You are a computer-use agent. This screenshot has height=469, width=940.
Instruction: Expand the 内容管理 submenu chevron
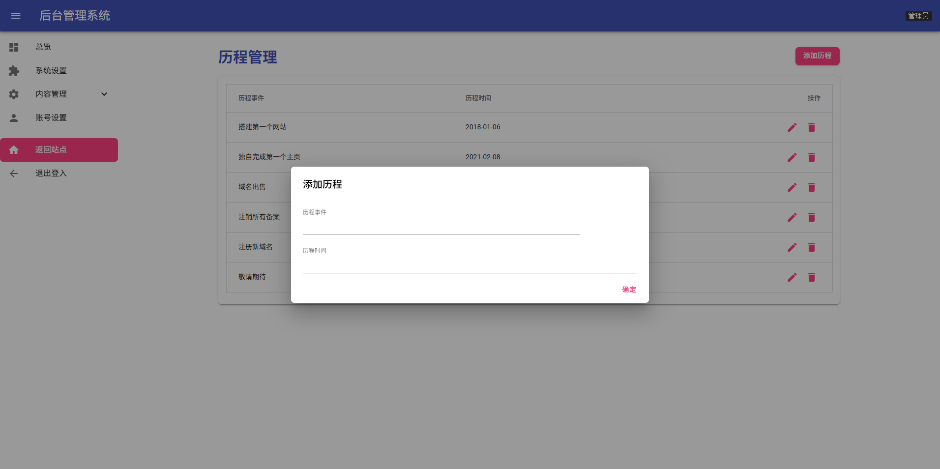pos(104,93)
